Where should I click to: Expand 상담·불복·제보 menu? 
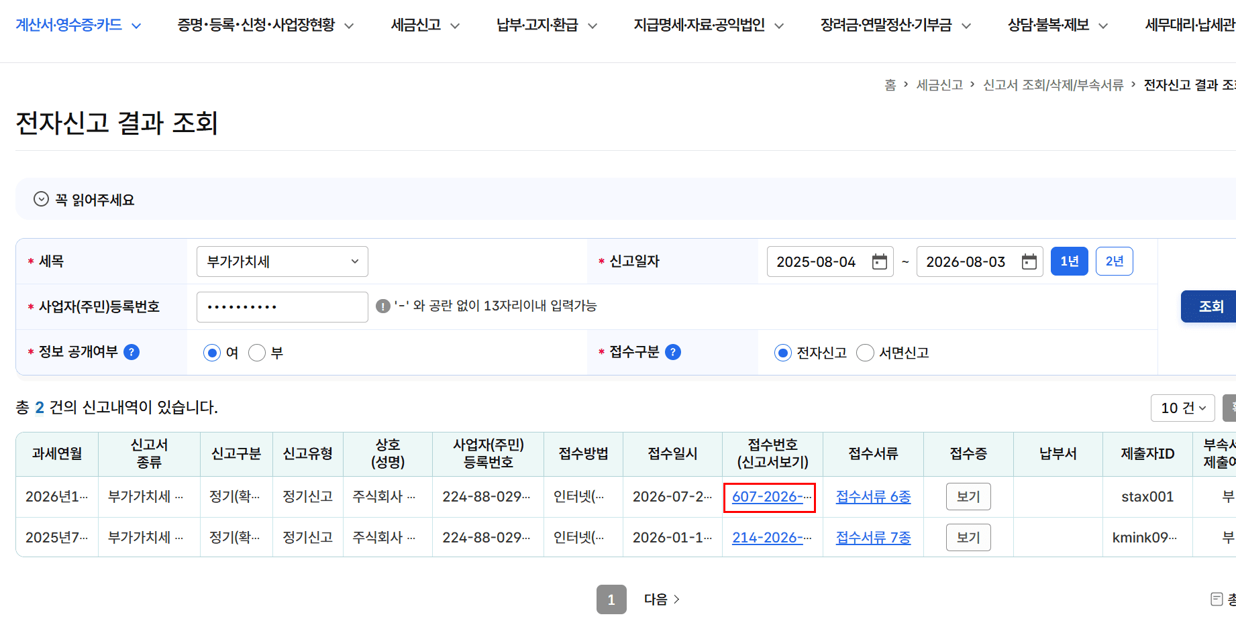click(1058, 25)
